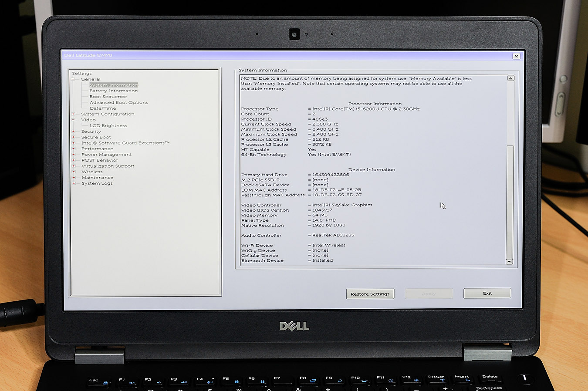588x391 pixels.
Task: Expand the POST Behavior node
Action: click(x=73, y=160)
